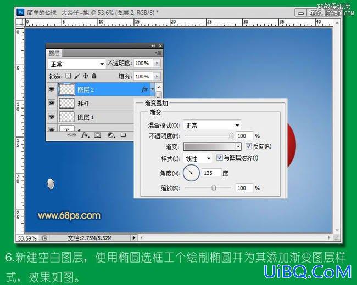Open layer blend mode 正常 dropdown
Viewport: 357px width, 285px height.
point(77,64)
